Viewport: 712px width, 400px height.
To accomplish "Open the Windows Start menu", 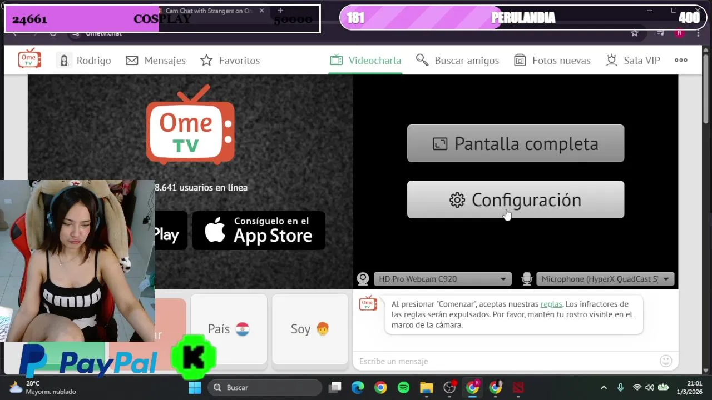I will [195, 387].
